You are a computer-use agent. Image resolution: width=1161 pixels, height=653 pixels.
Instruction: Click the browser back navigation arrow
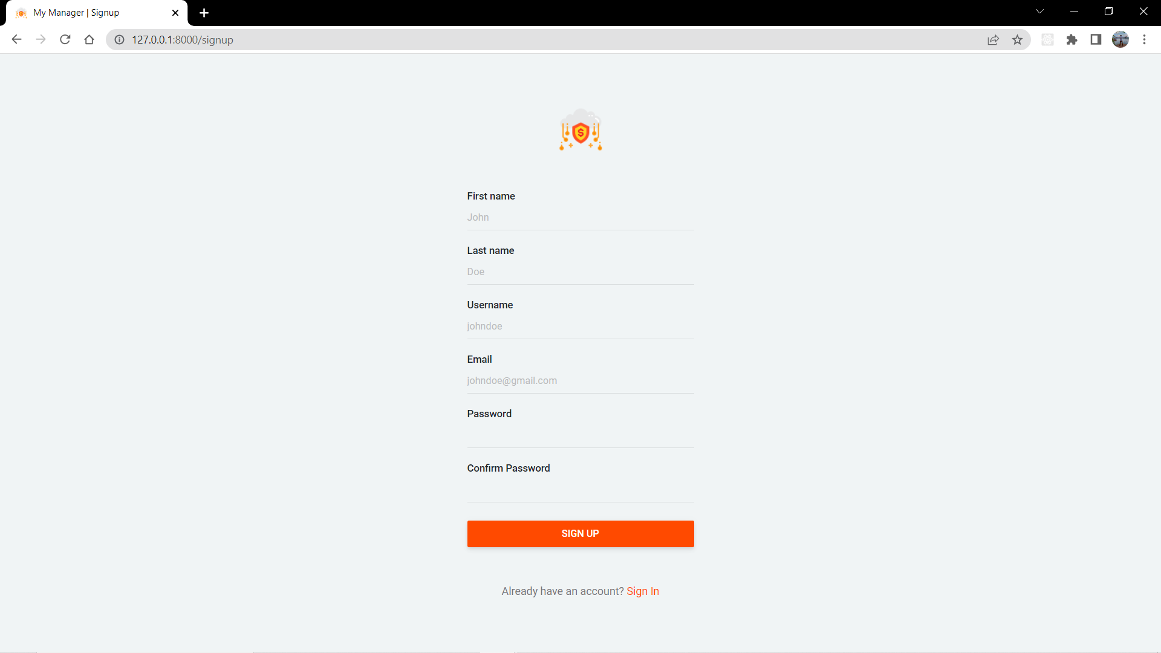(x=18, y=40)
